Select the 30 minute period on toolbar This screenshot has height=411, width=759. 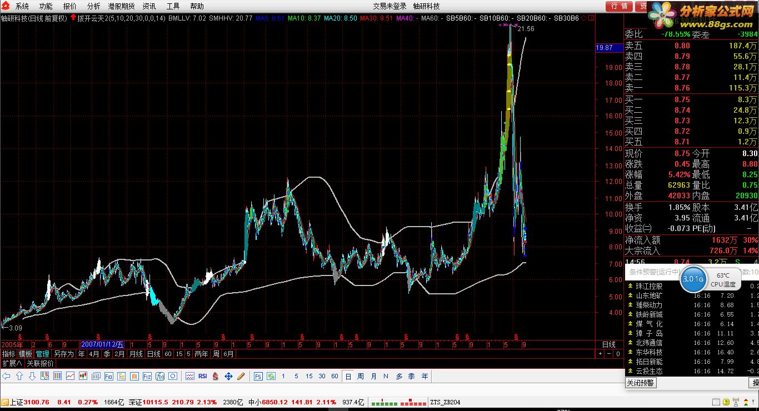click(x=322, y=376)
